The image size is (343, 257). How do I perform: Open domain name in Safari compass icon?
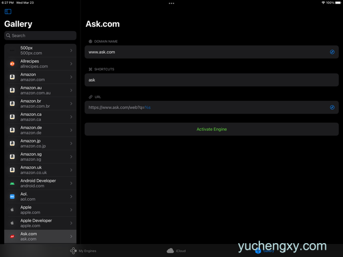[332, 52]
